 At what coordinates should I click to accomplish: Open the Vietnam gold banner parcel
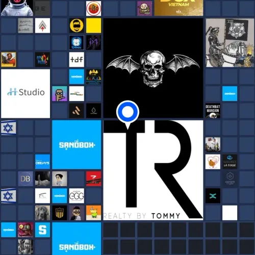(178, 8)
